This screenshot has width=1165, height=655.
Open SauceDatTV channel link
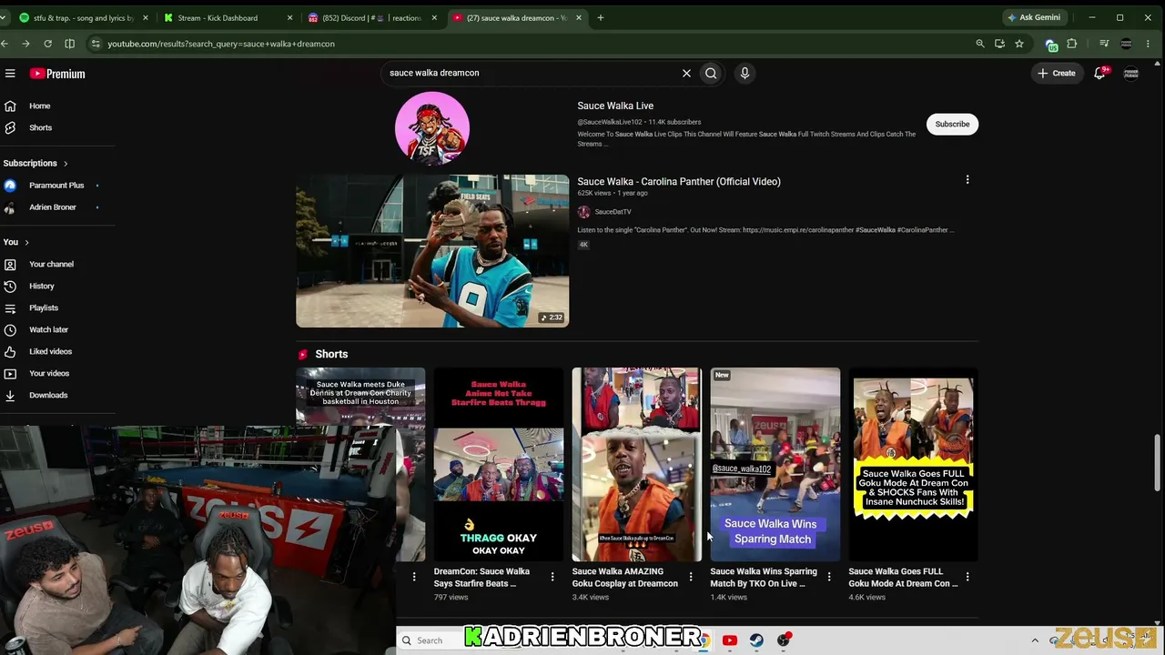[613, 212]
